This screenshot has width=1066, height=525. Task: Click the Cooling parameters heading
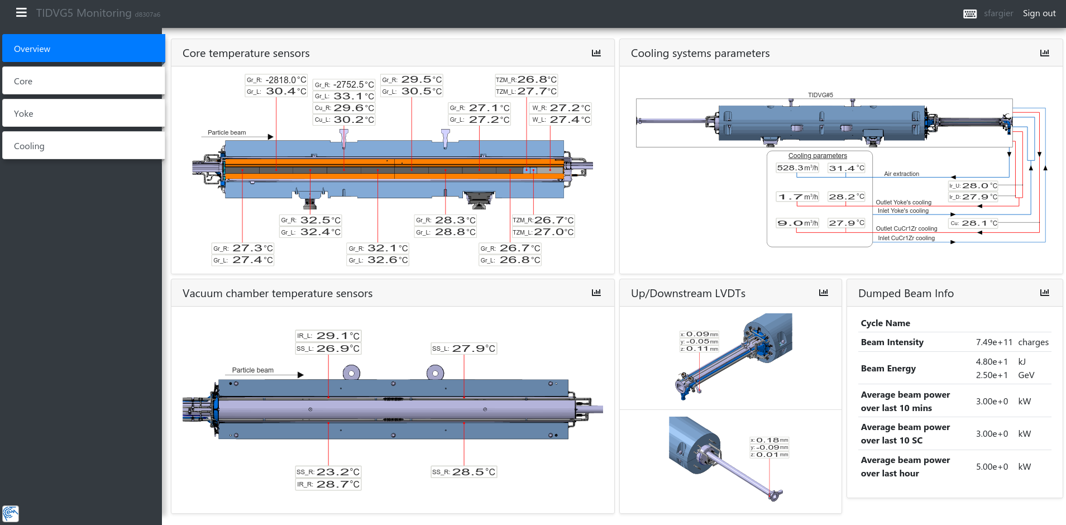pos(818,156)
